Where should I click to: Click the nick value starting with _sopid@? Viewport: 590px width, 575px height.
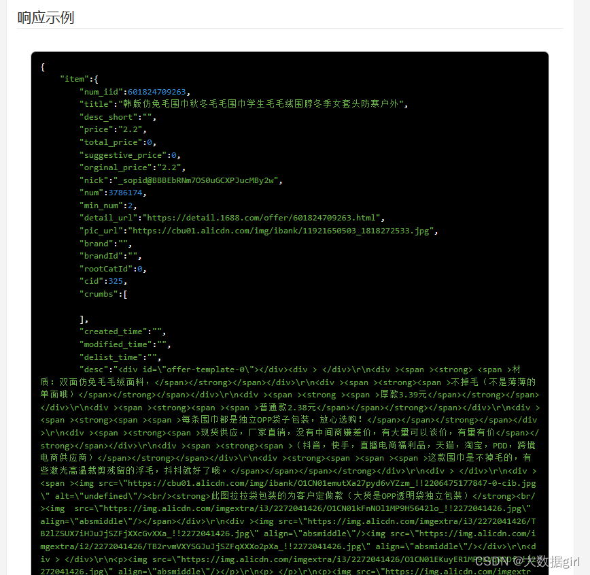[198, 180]
